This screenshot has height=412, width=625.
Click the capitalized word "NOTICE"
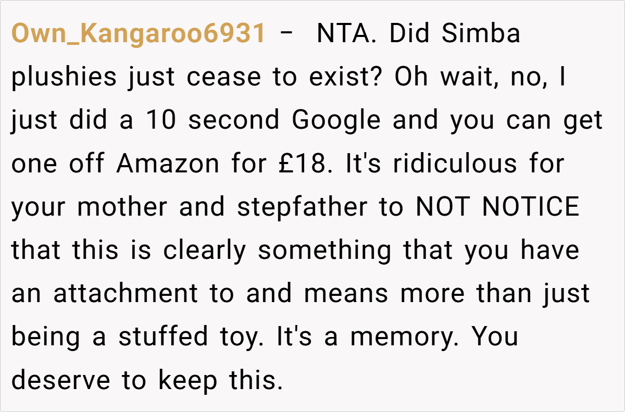(x=530, y=207)
